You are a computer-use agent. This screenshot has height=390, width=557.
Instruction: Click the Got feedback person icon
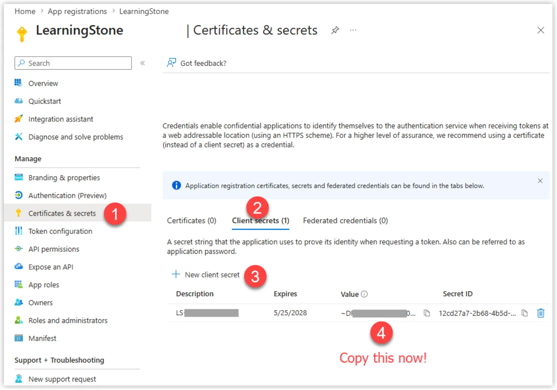pos(171,63)
